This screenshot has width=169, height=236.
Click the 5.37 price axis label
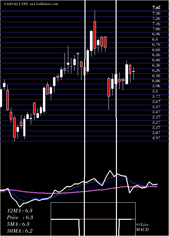coord(156,117)
